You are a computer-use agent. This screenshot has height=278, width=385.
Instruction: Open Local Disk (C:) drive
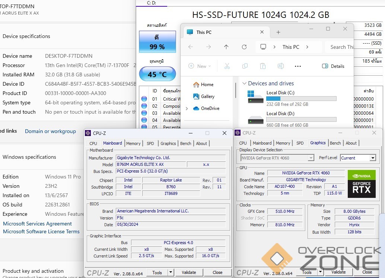(x=280, y=93)
